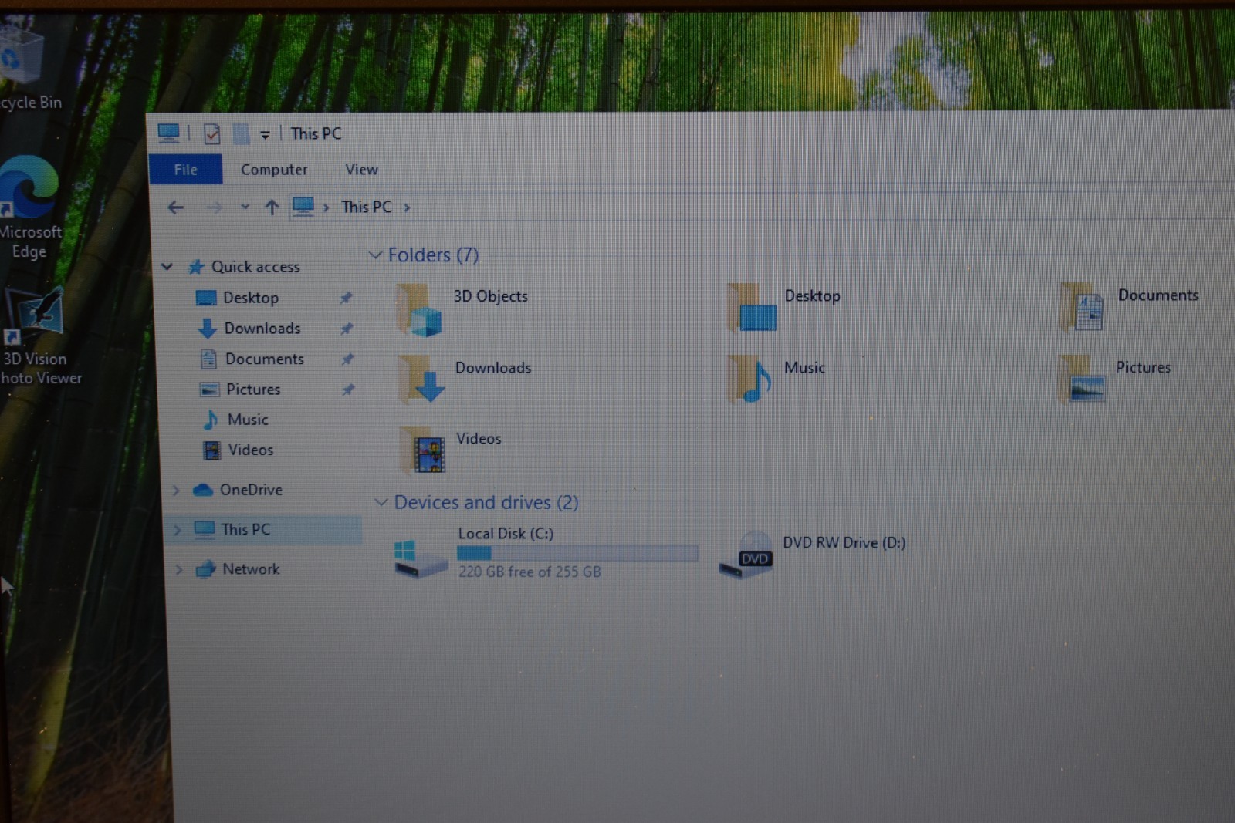Open the recent locations dropdown arrow
1235x823 pixels.
tap(245, 207)
